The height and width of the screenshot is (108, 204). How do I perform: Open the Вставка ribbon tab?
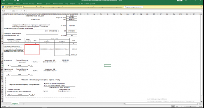coord(18,4)
